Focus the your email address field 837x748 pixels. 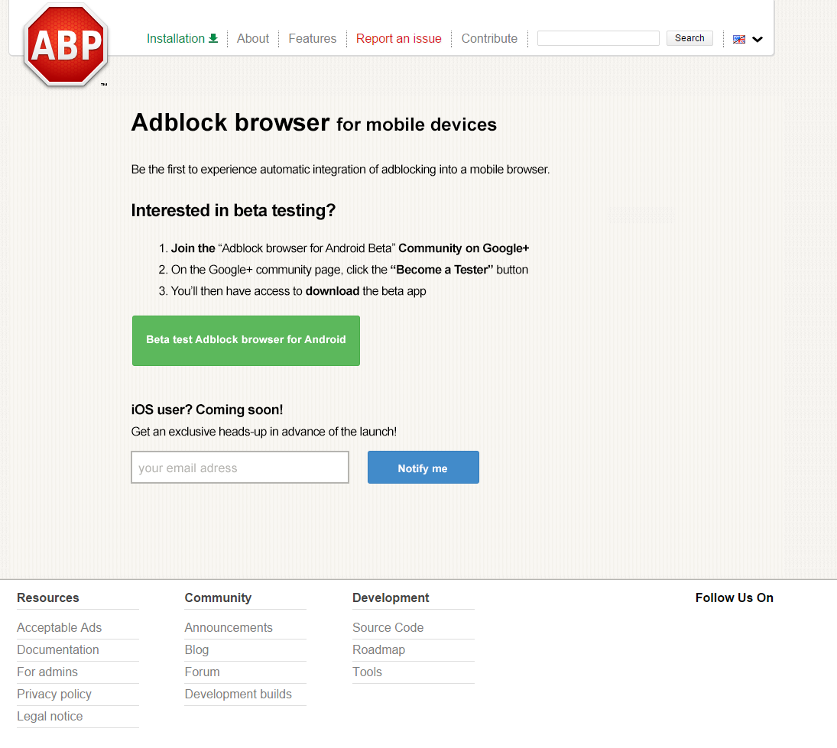pos(240,468)
